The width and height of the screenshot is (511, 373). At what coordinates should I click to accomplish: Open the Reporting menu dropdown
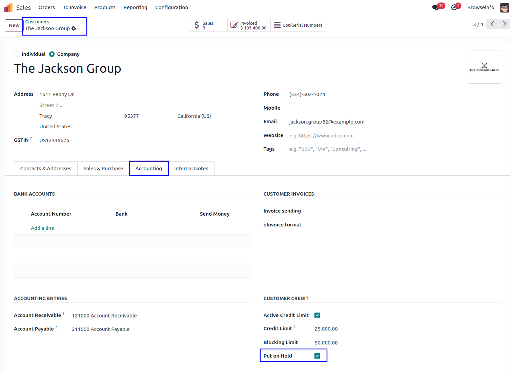click(x=135, y=7)
